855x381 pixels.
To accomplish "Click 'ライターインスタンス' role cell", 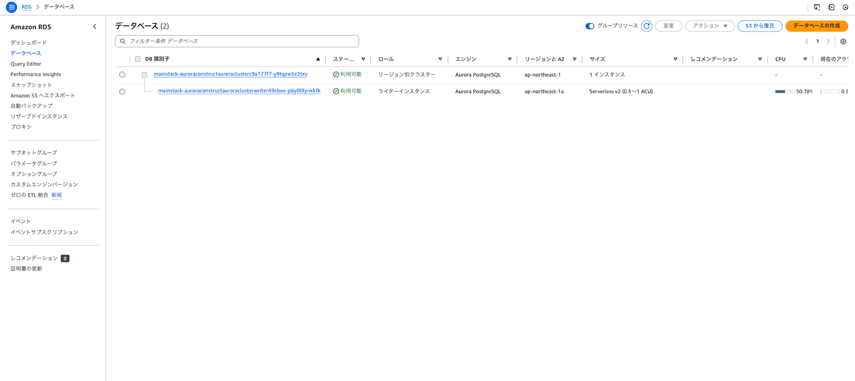I will point(404,91).
